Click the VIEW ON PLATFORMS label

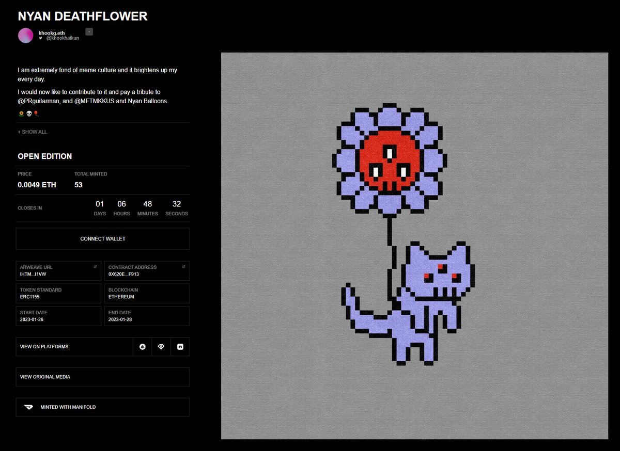point(44,347)
